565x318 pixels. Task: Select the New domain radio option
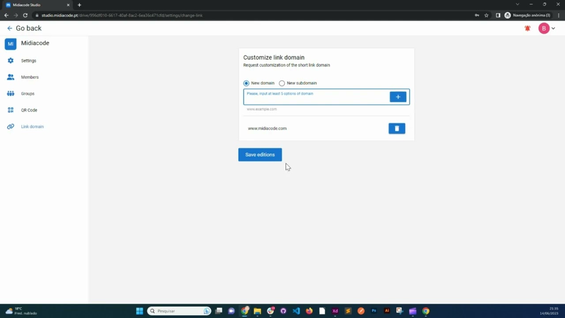(246, 83)
